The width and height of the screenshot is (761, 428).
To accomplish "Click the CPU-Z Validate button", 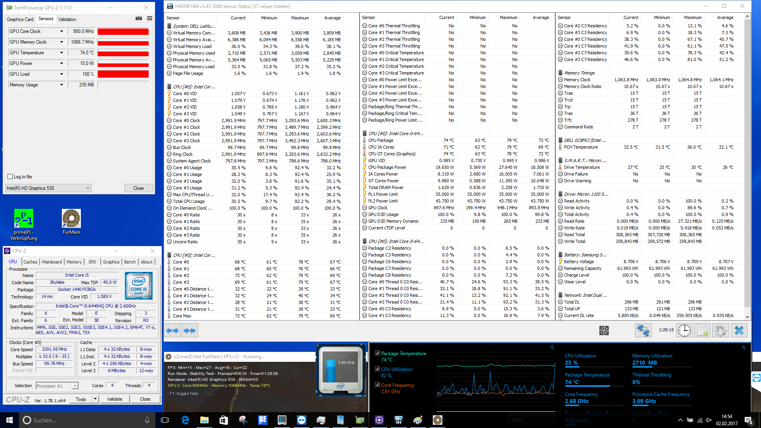I will tap(115, 399).
